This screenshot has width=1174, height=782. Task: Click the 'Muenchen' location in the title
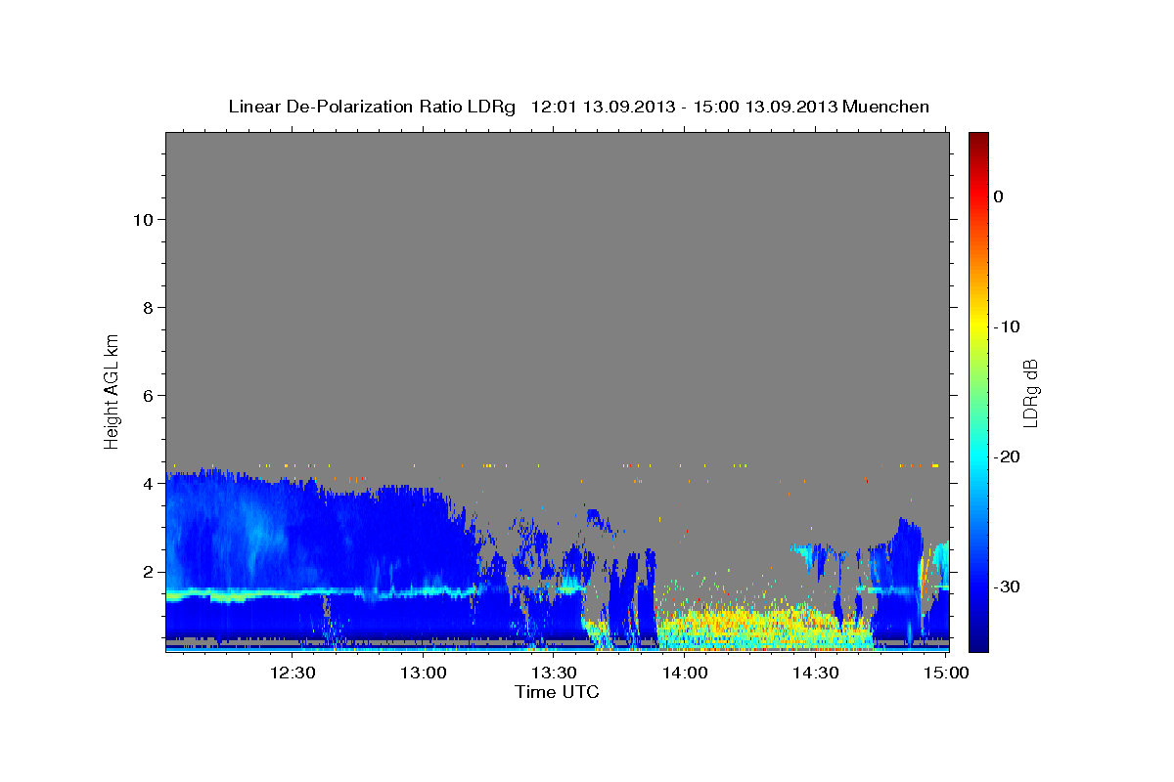click(x=886, y=107)
